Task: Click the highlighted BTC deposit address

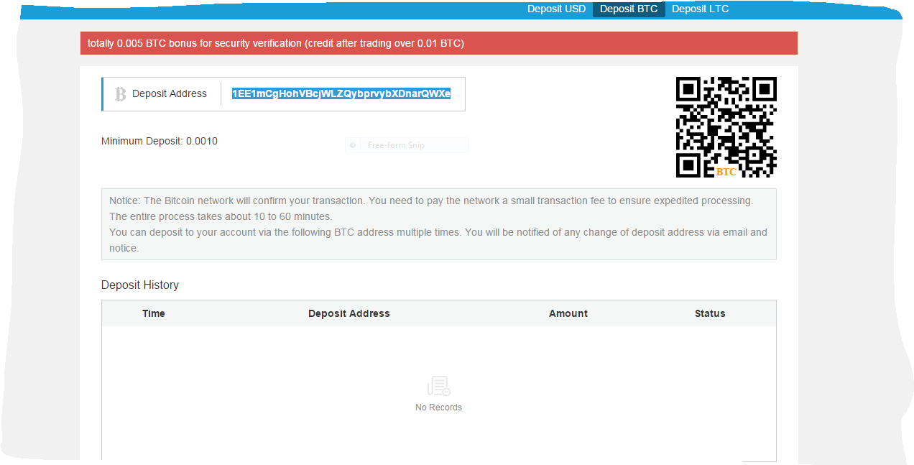Action: [x=341, y=94]
